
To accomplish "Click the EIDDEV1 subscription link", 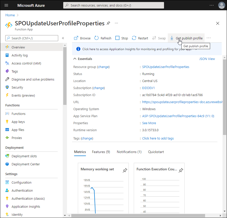I will click(148, 88).
